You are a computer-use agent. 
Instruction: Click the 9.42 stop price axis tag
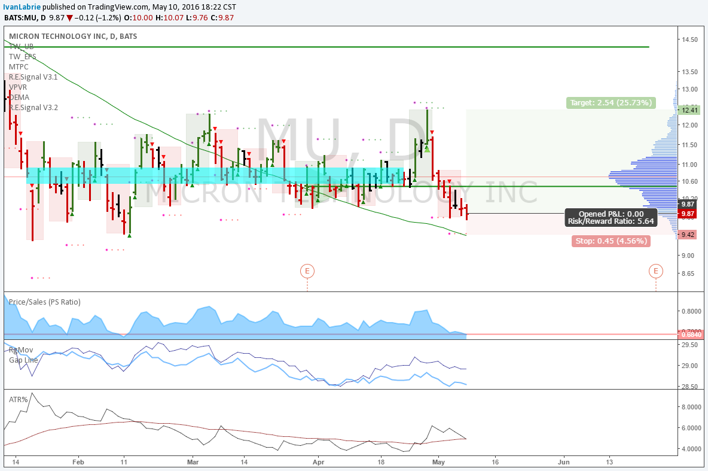pos(688,235)
